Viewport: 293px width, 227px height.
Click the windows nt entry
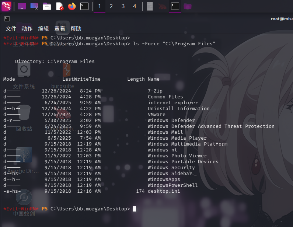pos(162,150)
